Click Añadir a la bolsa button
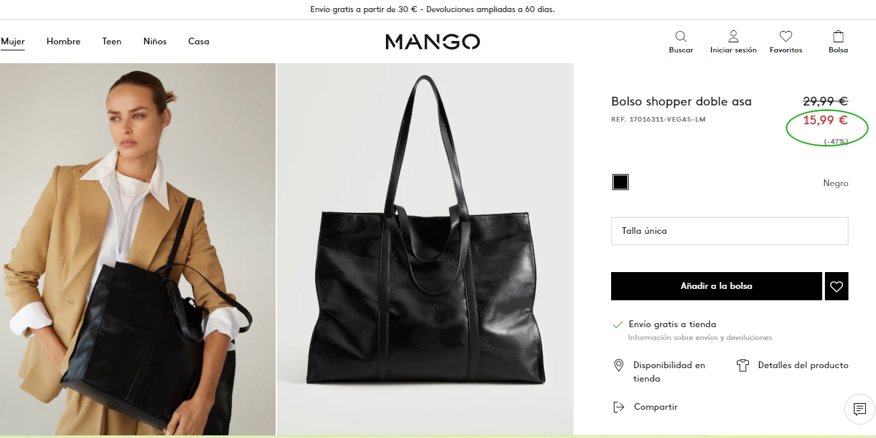The height and width of the screenshot is (438, 876). point(717,286)
